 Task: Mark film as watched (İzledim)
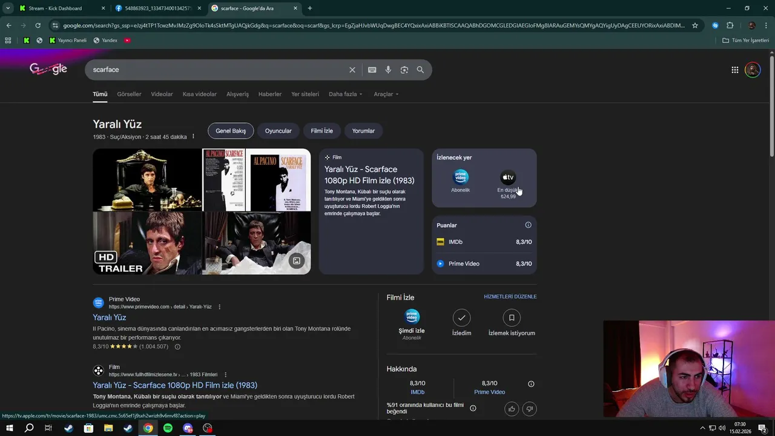coord(461,323)
